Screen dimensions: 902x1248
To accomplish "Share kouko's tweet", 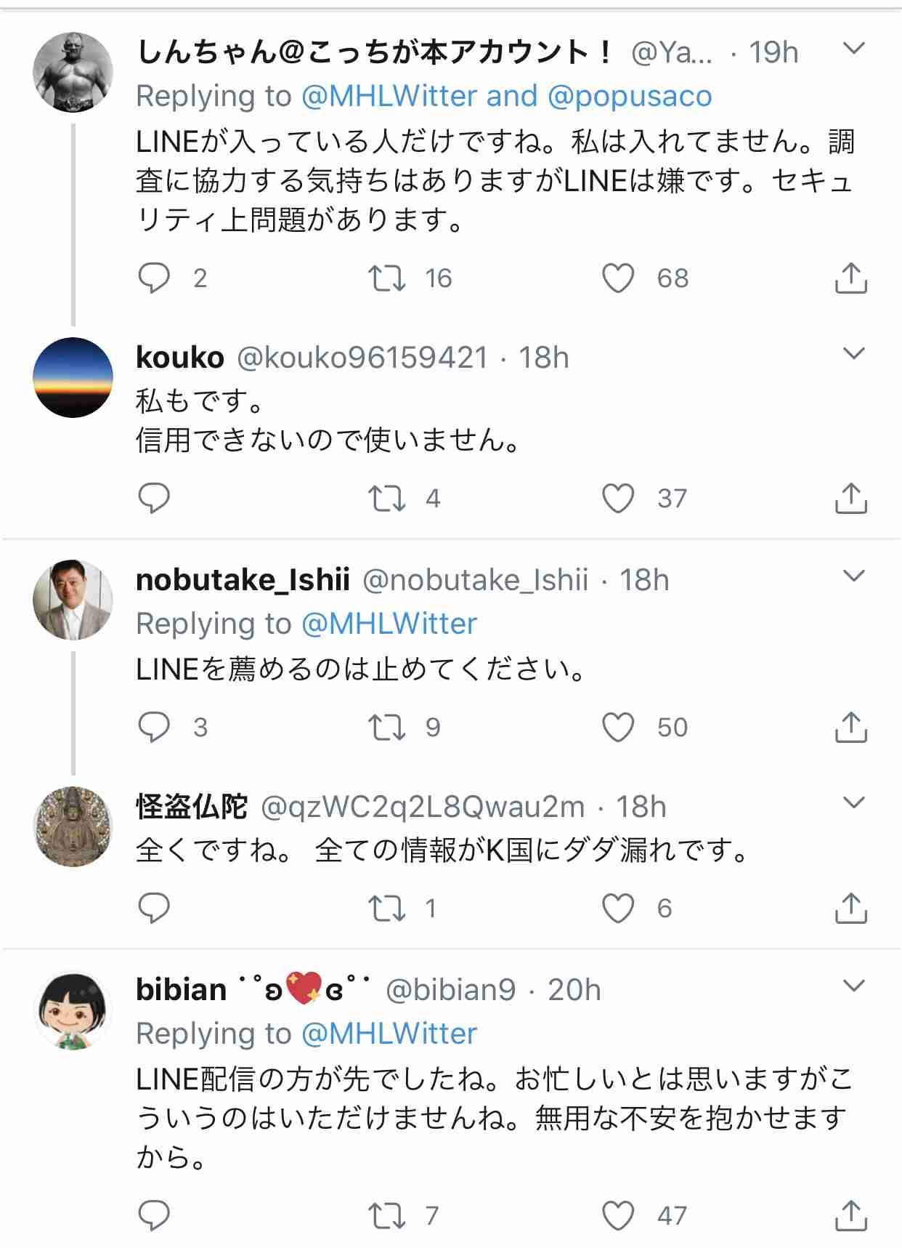I will pos(851,499).
